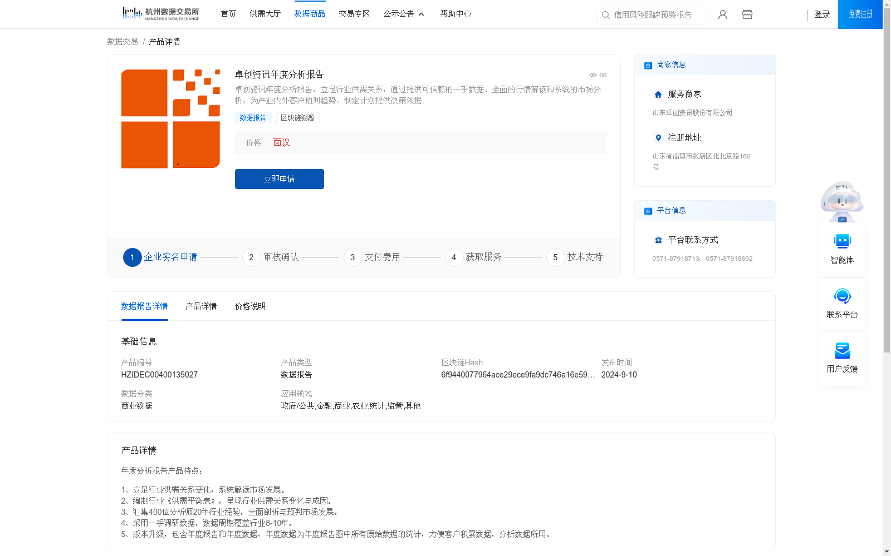Click the 商家信息 panel header icon
891x556 pixels.
click(x=648, y=65)
